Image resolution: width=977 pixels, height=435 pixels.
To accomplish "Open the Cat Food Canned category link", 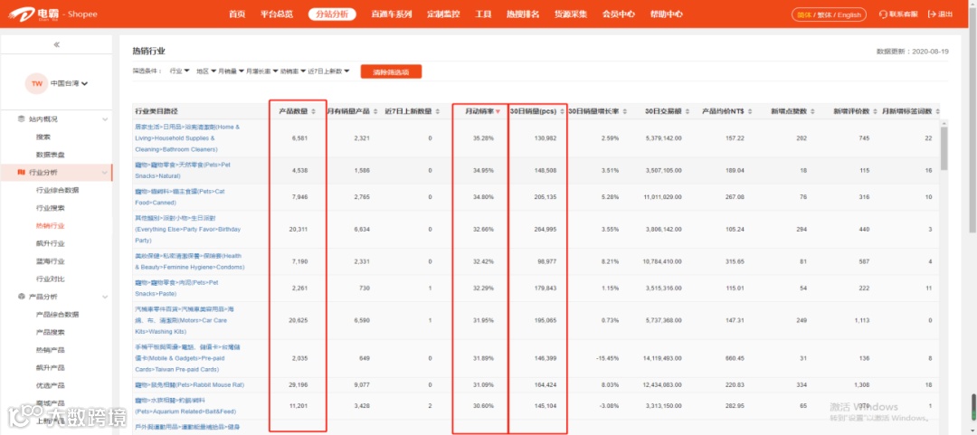I will coord(179,197).
